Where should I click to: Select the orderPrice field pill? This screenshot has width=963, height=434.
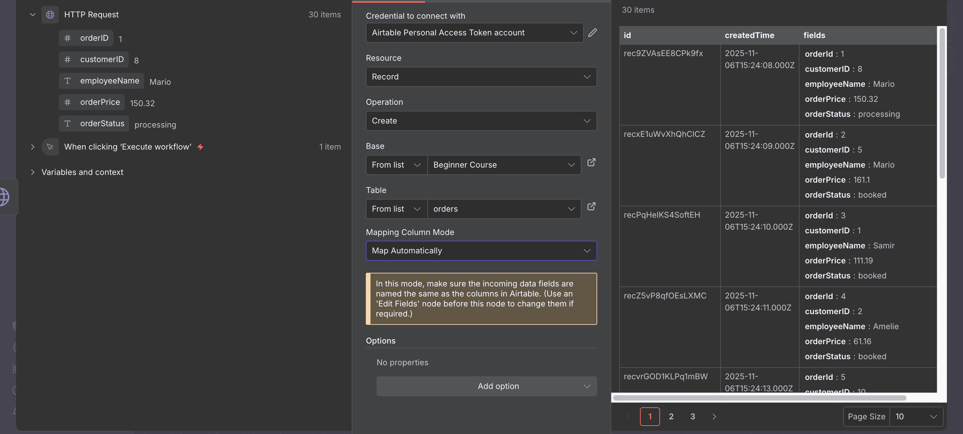point(92,102)
